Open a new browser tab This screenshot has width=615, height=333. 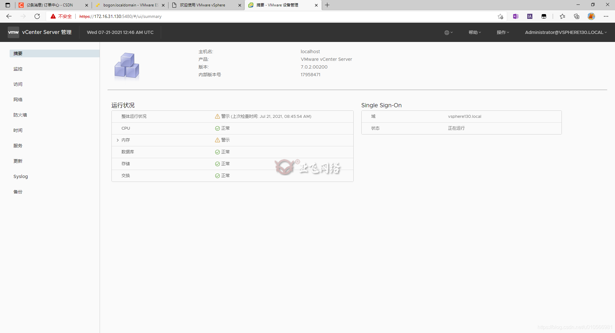[x=327, y=5]
